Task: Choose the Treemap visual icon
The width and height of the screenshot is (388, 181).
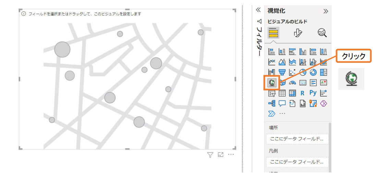Action: point(324,72)
